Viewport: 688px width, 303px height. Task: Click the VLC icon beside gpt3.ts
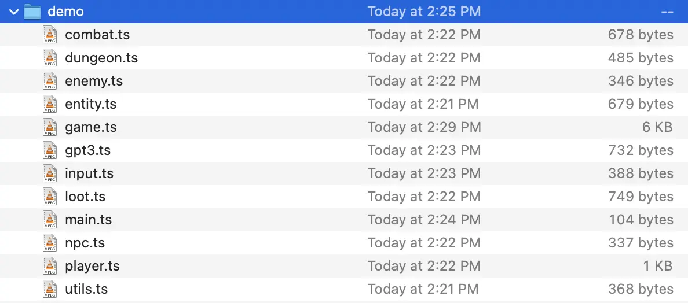tap(50, 150)
